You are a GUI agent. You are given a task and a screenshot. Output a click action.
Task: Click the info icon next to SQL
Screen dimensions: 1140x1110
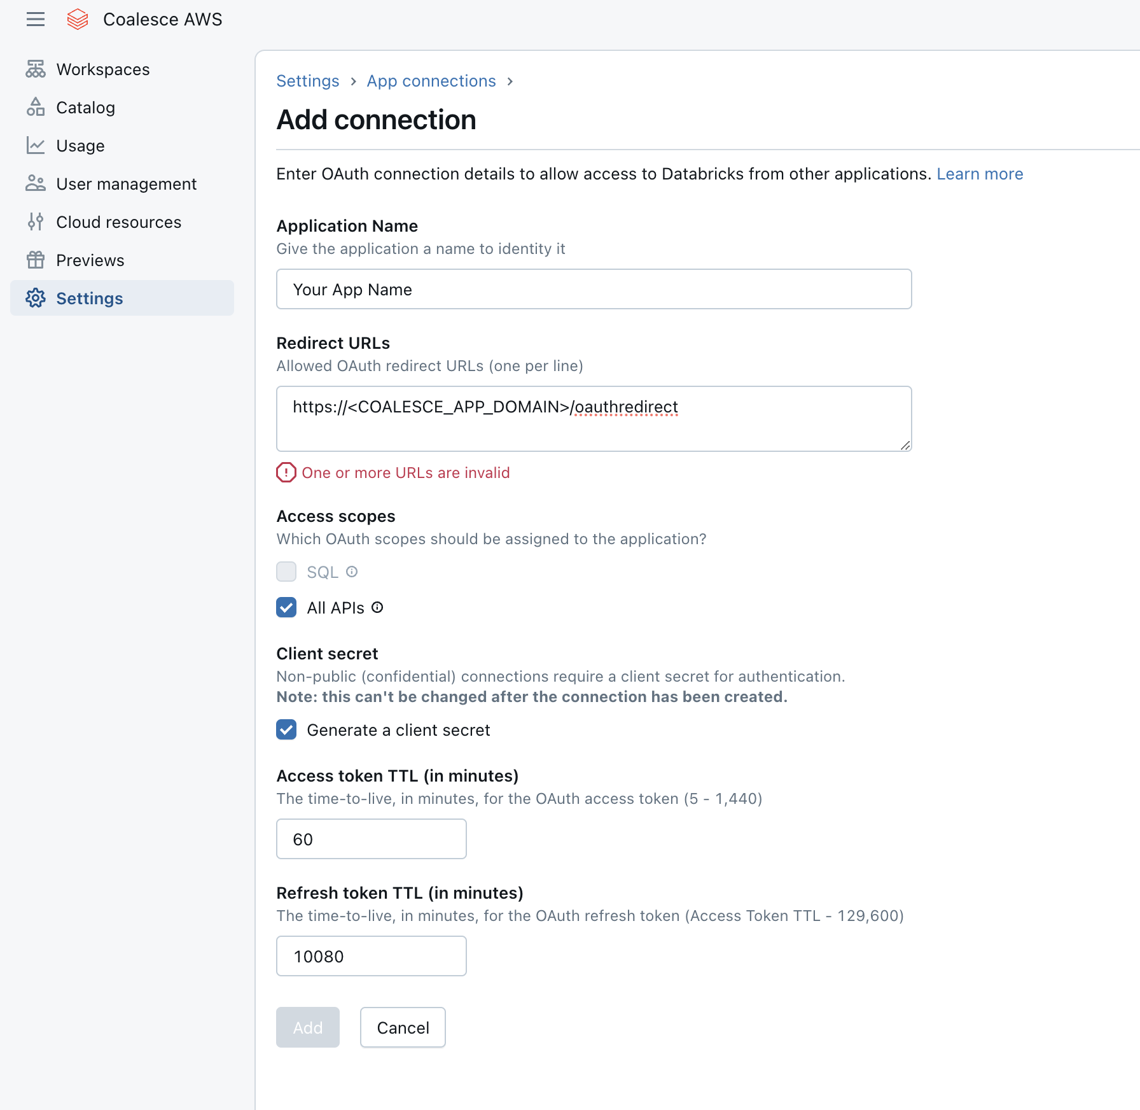pyautogui.click(x=352, y=572)
